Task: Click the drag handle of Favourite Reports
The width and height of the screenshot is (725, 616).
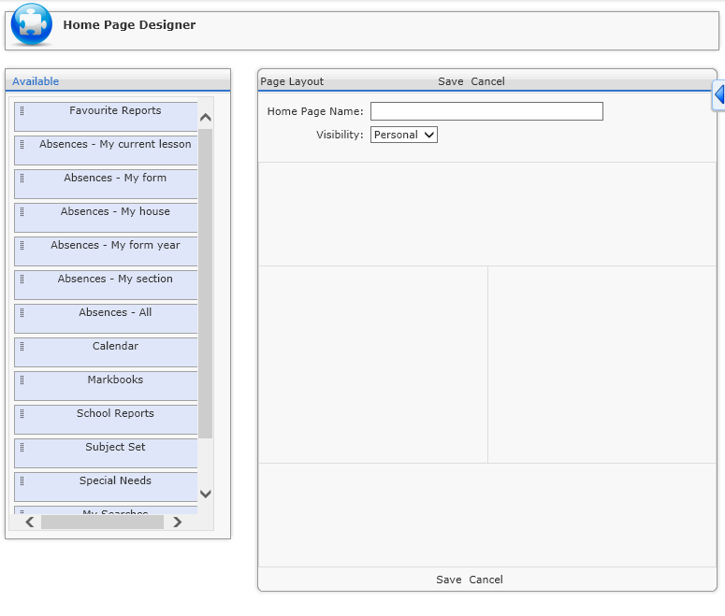Action: (x=22, y=110)
